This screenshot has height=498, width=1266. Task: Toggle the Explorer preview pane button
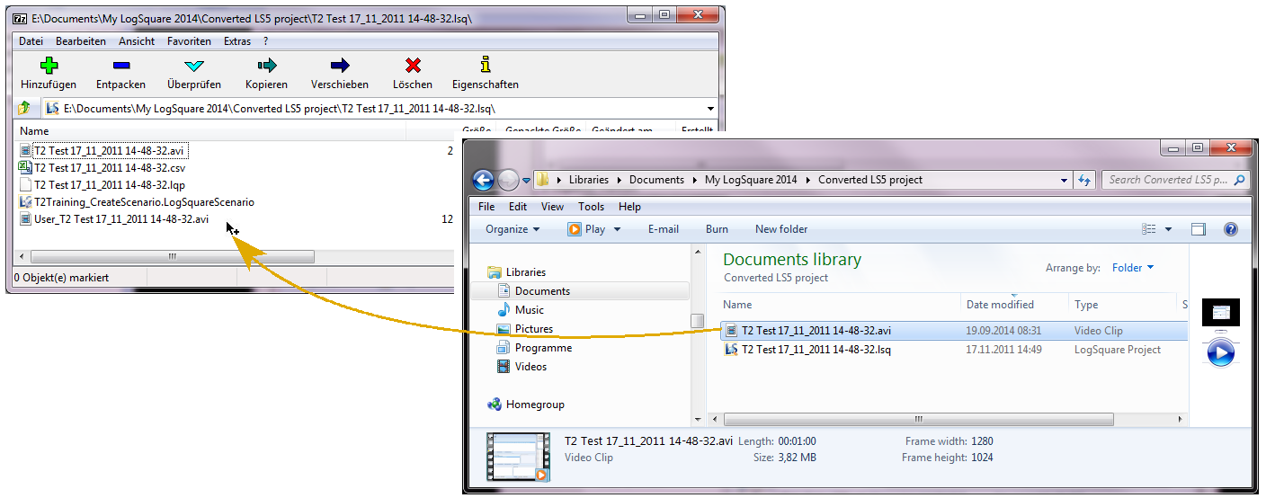tap(1198, 229)
